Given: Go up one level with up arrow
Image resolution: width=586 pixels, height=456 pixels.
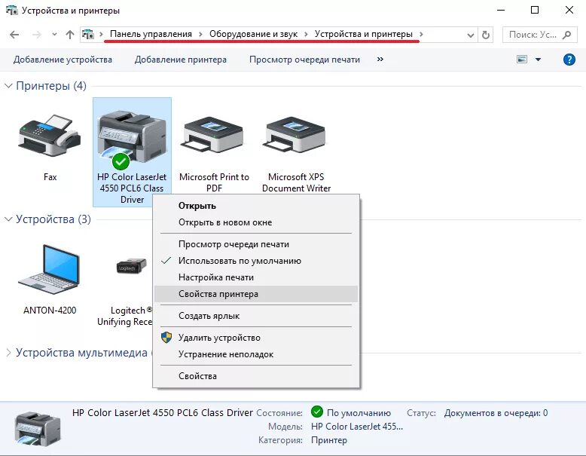Looking at the screenshot, I should [70, 35].
